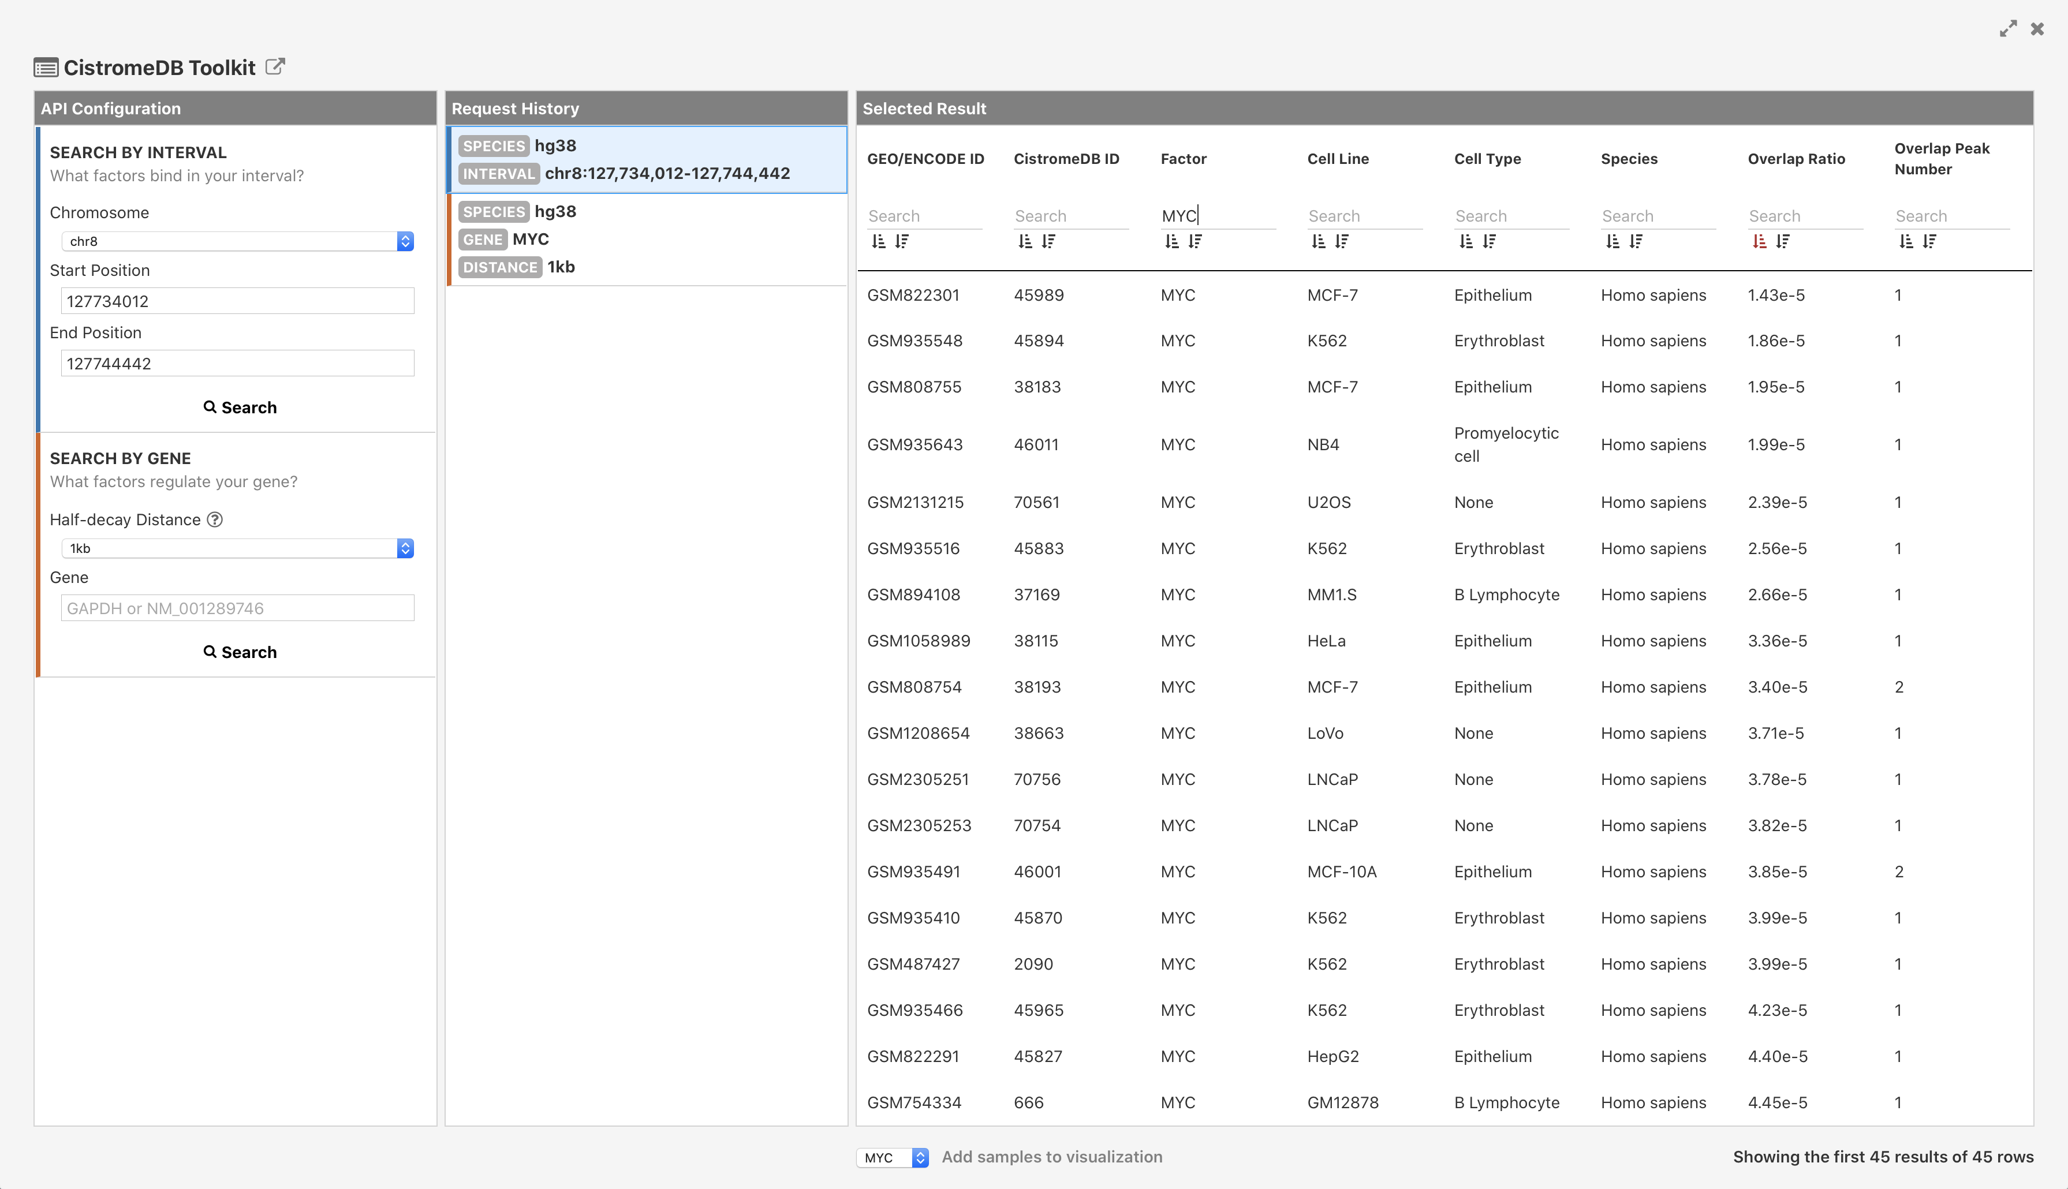Click Overlap Peak Number search filter field
This screenshot has width=2068, height=1189.
pyautogui.click(x=1952, y=216)
